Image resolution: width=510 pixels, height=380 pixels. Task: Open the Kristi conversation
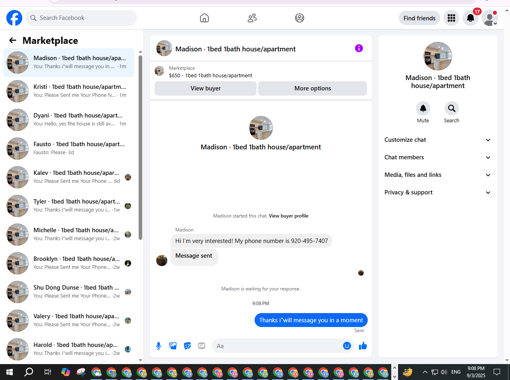point(69,91)
